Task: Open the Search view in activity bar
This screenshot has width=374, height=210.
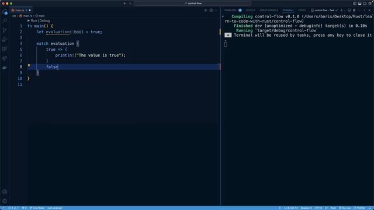Action: pos(5,21)
